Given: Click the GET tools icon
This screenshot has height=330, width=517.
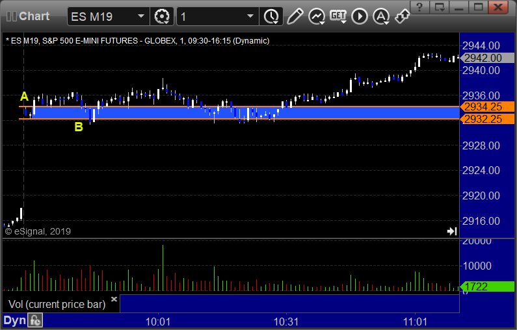Looking at the screenshot, I should pyautogui.click(x=338, y=16).
